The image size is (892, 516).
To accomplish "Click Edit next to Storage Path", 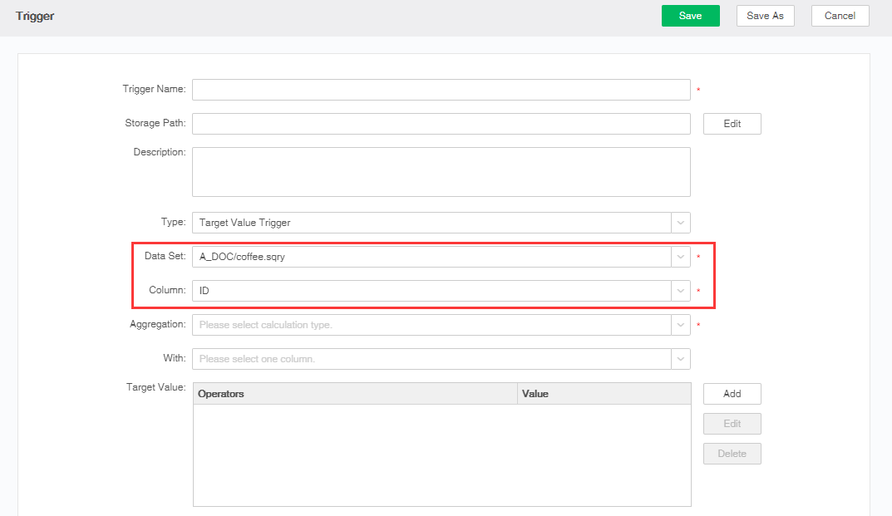I will (x=732, y=124).
